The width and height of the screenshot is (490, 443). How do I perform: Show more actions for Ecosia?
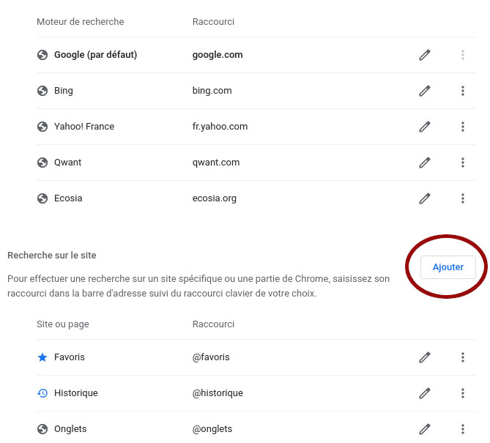[x=463, y=198]
